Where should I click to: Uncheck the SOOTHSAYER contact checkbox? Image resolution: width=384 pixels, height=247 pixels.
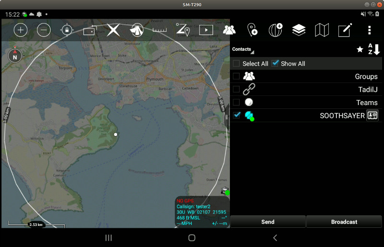[x=237, y=115]
